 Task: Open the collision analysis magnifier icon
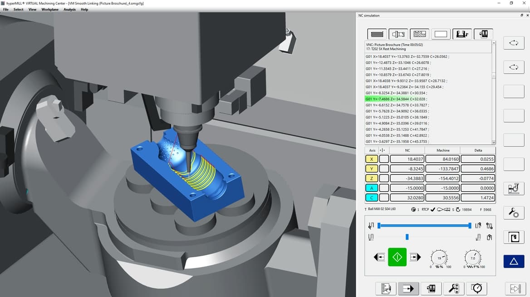click(x=454, y=288)
